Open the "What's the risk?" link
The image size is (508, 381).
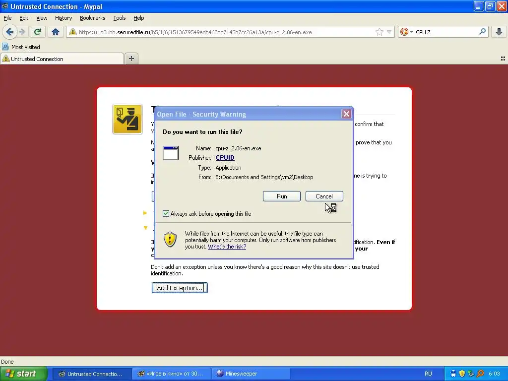(x=227, y=247)
